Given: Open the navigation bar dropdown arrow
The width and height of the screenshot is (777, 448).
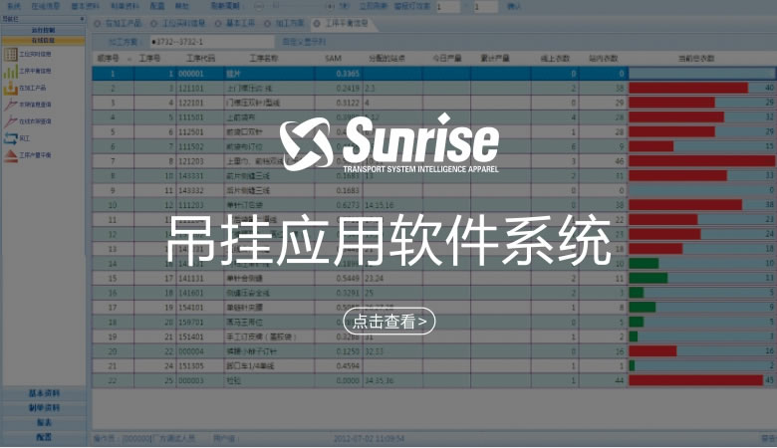Looking at the screenshot, I should point(82,18).
